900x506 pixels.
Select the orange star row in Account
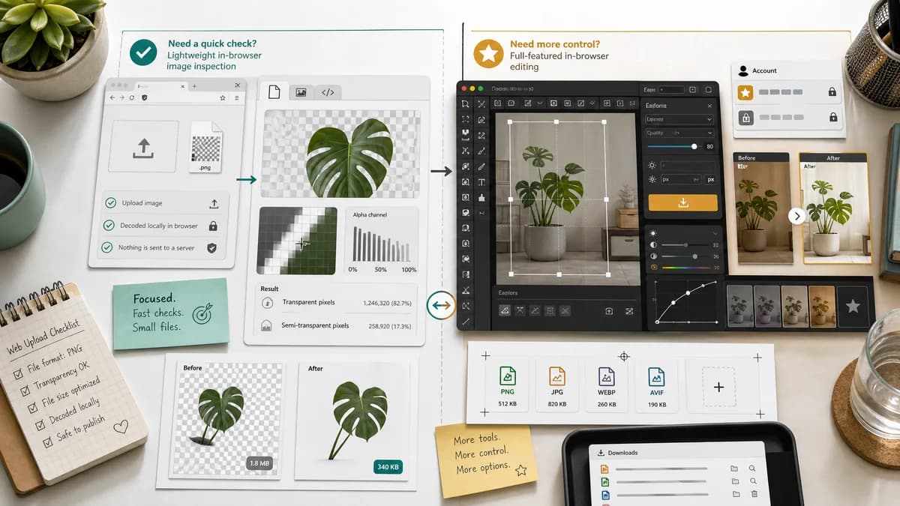pos(787,92)
